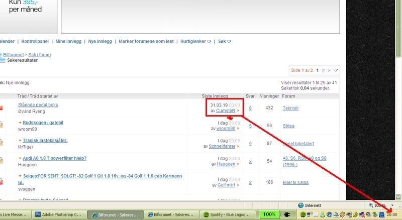This screenshot has height=220, width=402.
Task: Click the 20:08 system clock
Action: pyautogui.click(x=392, y=214)
